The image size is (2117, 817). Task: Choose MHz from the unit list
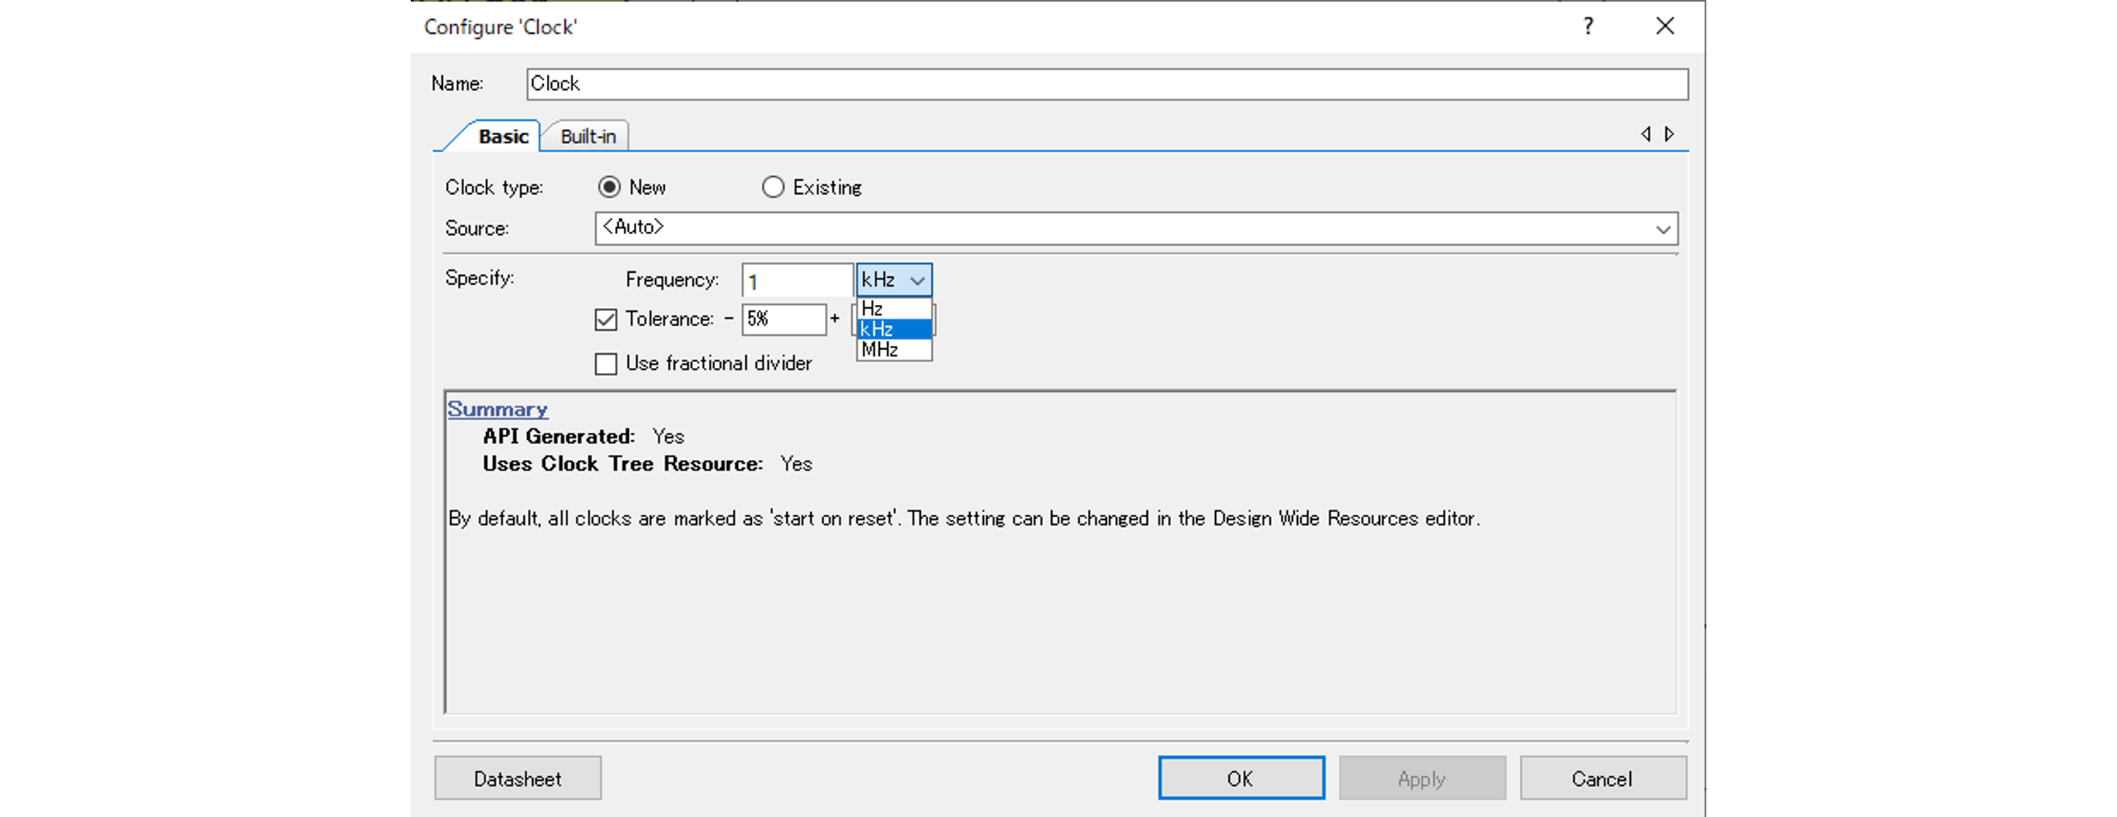(892, 350)
